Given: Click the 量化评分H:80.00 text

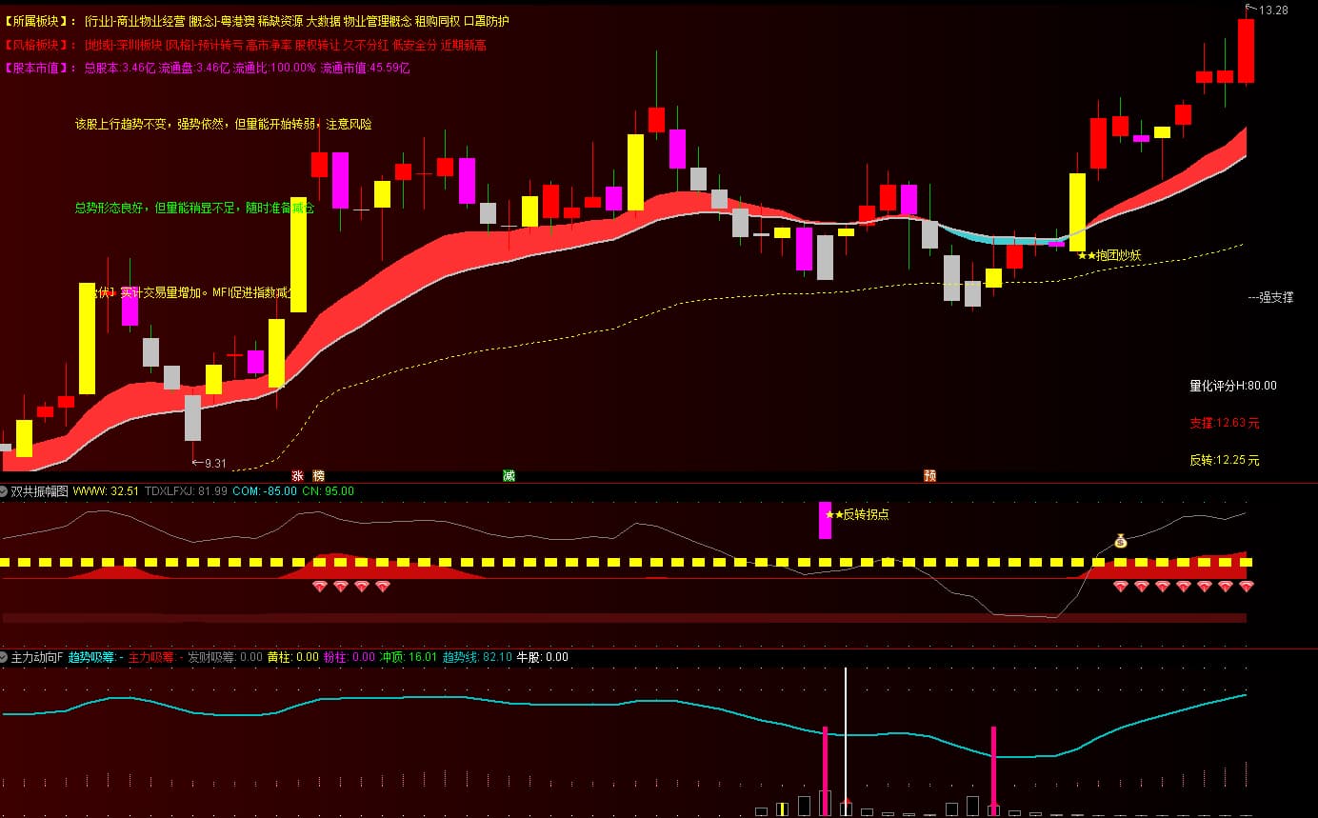Looking at the screenshot, I should click(1232, 386).
